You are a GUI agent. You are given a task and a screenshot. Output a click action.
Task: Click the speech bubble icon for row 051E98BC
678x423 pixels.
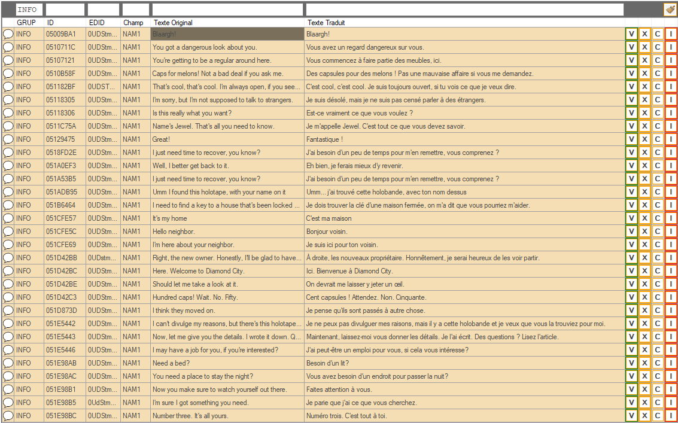[8, 416]
